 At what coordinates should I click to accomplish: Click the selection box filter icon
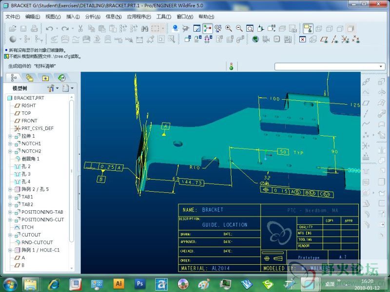155,29
